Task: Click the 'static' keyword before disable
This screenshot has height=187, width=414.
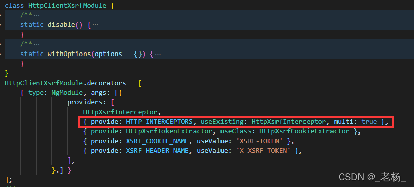Action: coord(32,25)
